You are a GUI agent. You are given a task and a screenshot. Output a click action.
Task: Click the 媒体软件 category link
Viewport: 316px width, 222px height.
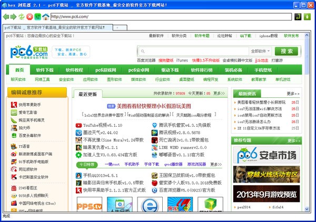click(x=139, y=79)
